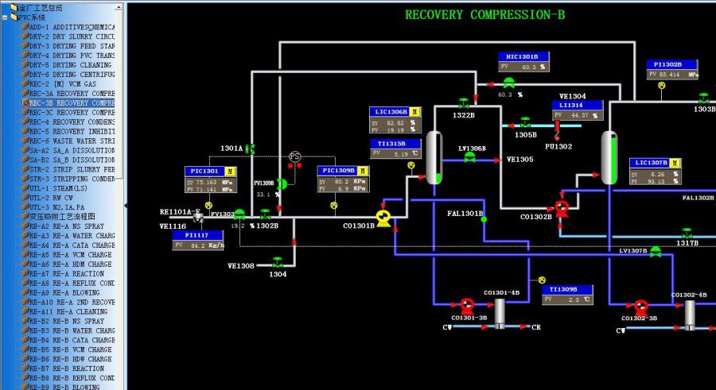
Task: Open RE-A7 RE-A REACTION page
Action: pyautogui.click(x=72, y=274)
